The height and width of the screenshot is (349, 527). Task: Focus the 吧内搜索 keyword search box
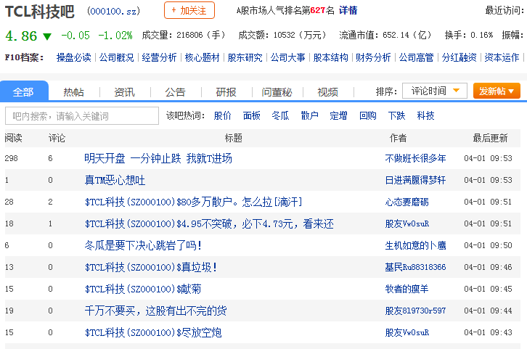pos(82,116)
